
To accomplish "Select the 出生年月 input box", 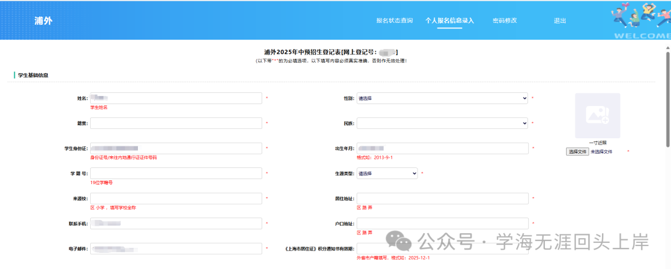I will [x=442, y=148].
